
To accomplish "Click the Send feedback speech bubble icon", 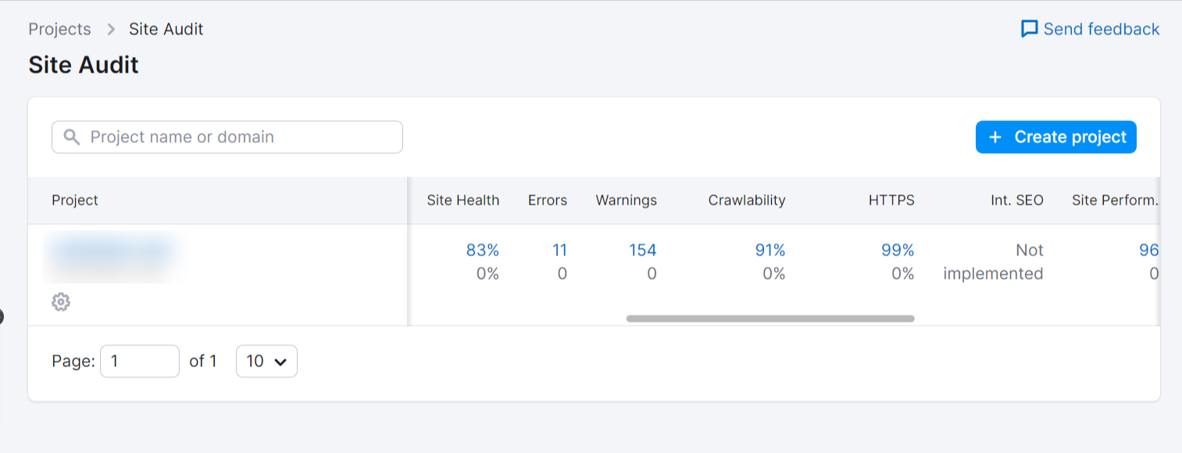I will pyautogui.click(x=1030, y=30).
